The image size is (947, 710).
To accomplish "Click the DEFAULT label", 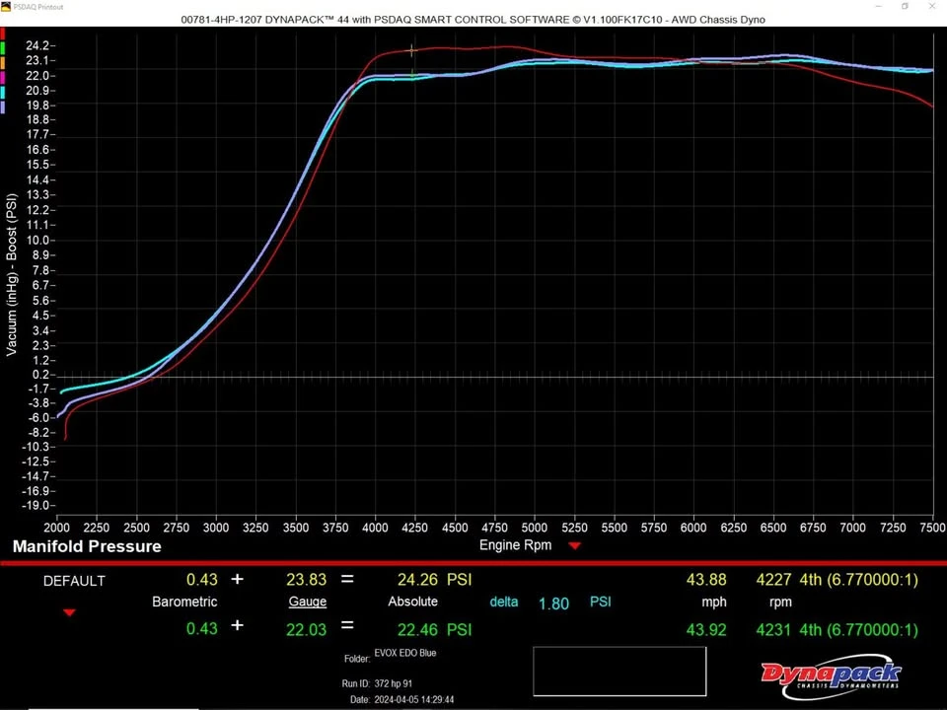I will [x=74, y=581].
